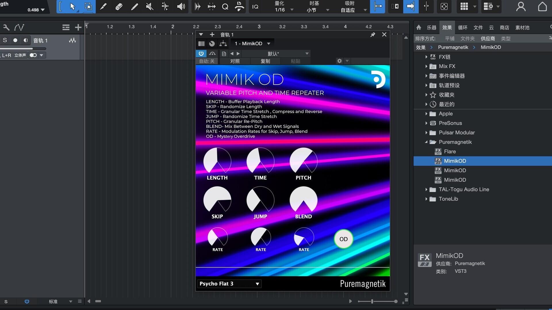Select the Paint pencil tool
Screen dimensions: 552x310
click(x=134, y=6)
